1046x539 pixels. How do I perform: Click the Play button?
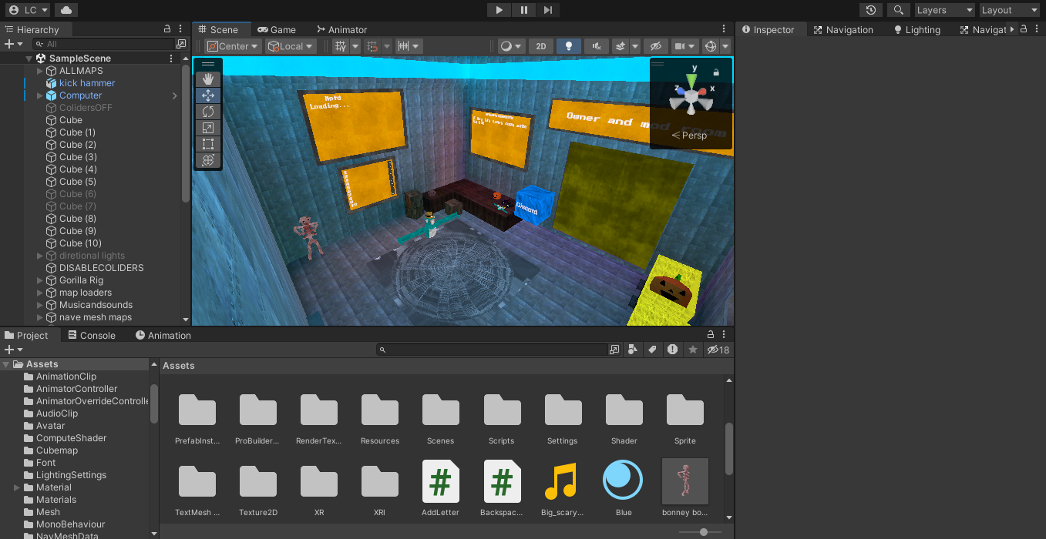point(499,10)
